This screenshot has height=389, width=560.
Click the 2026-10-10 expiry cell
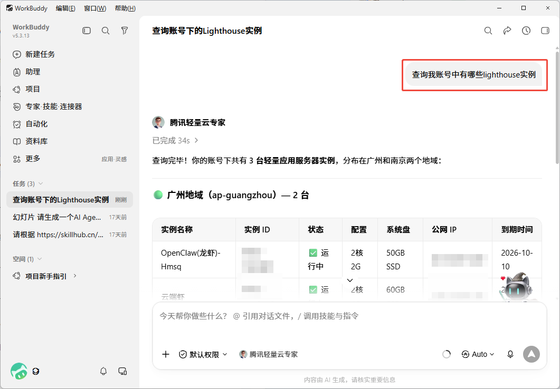[x=517, y=259]
